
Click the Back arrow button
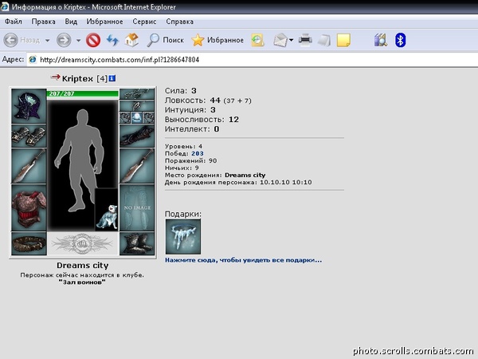point(10,40)
